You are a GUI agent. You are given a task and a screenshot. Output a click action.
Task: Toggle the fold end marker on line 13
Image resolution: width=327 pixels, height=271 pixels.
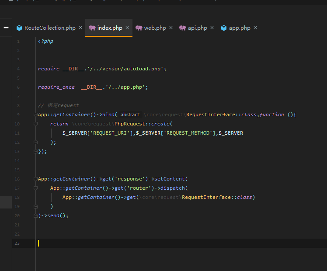(x=35, y=151)
